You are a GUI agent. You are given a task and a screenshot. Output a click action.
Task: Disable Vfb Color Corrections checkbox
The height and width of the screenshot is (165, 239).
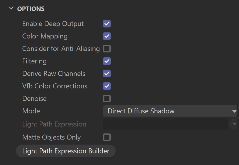point(107,86)
